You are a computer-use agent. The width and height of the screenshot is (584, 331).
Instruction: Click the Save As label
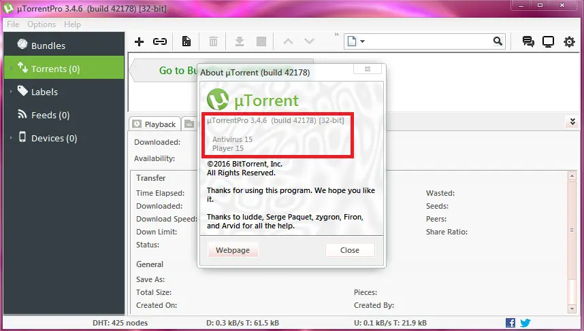pyautogui.click(x=150, y=279)
